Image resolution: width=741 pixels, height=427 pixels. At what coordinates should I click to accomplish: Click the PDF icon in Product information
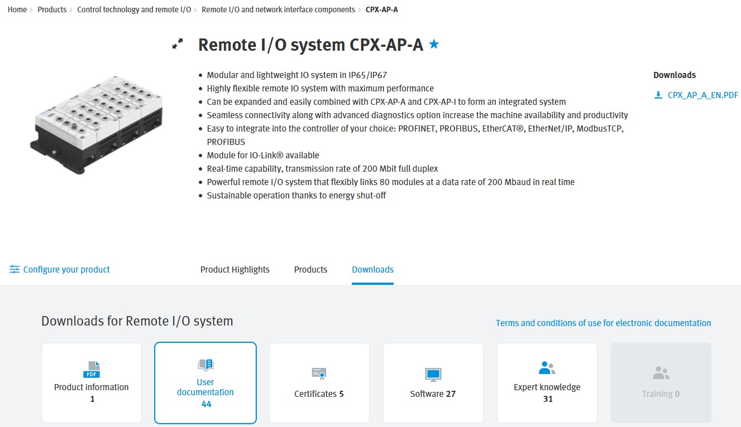click(x=92, y=369)
